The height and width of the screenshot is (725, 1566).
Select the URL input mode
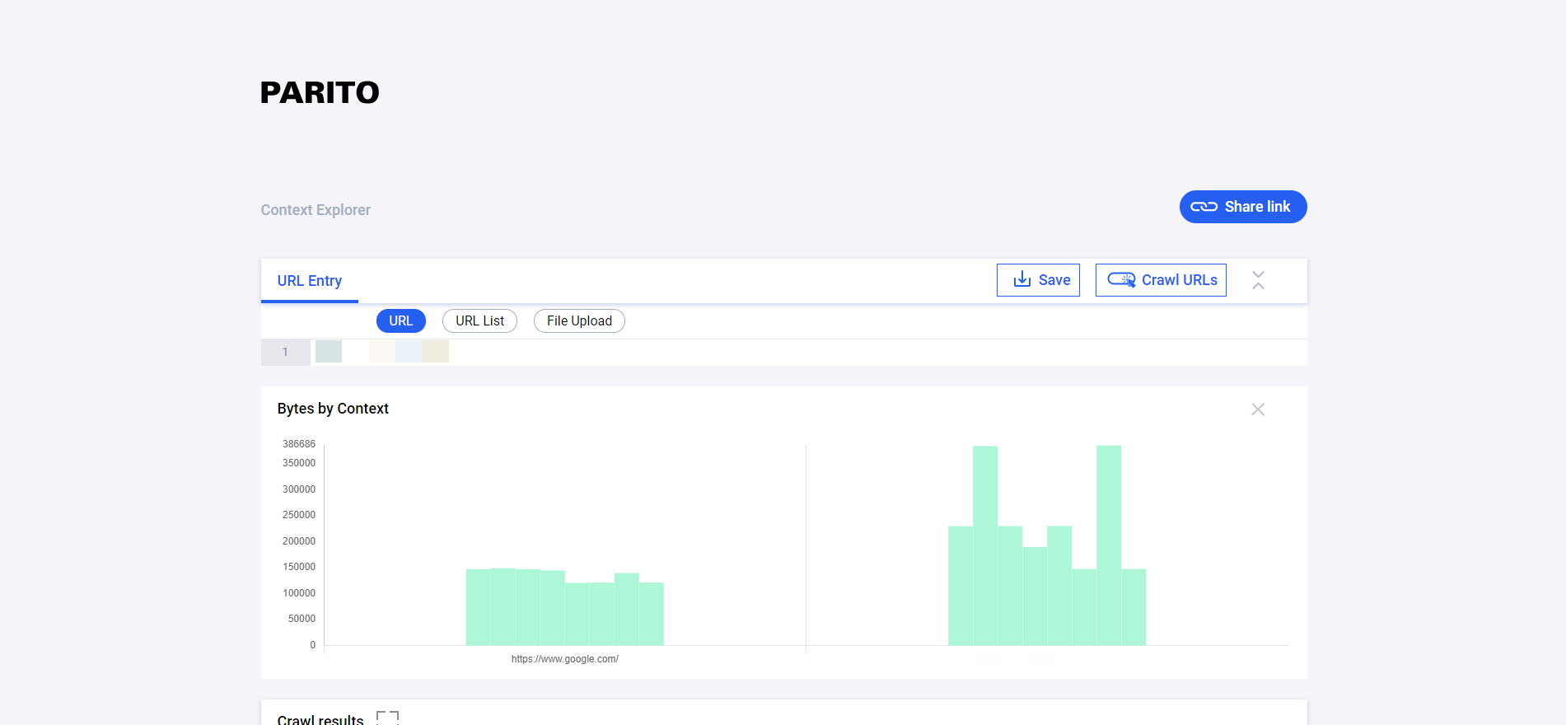pyautogui.click(x=400, y=320)
